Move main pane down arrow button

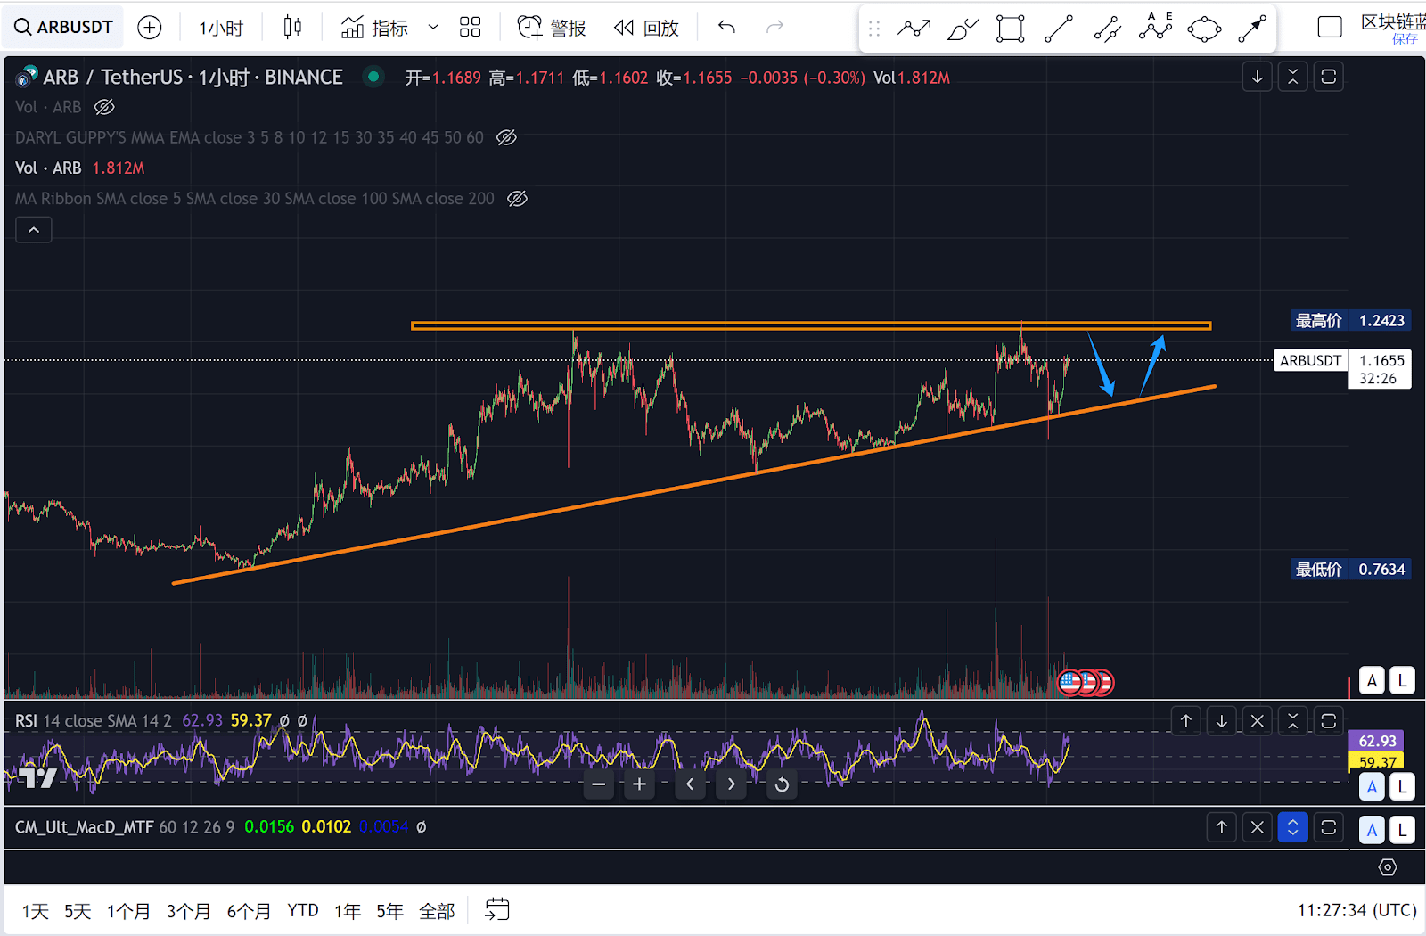pos(1257,77)
